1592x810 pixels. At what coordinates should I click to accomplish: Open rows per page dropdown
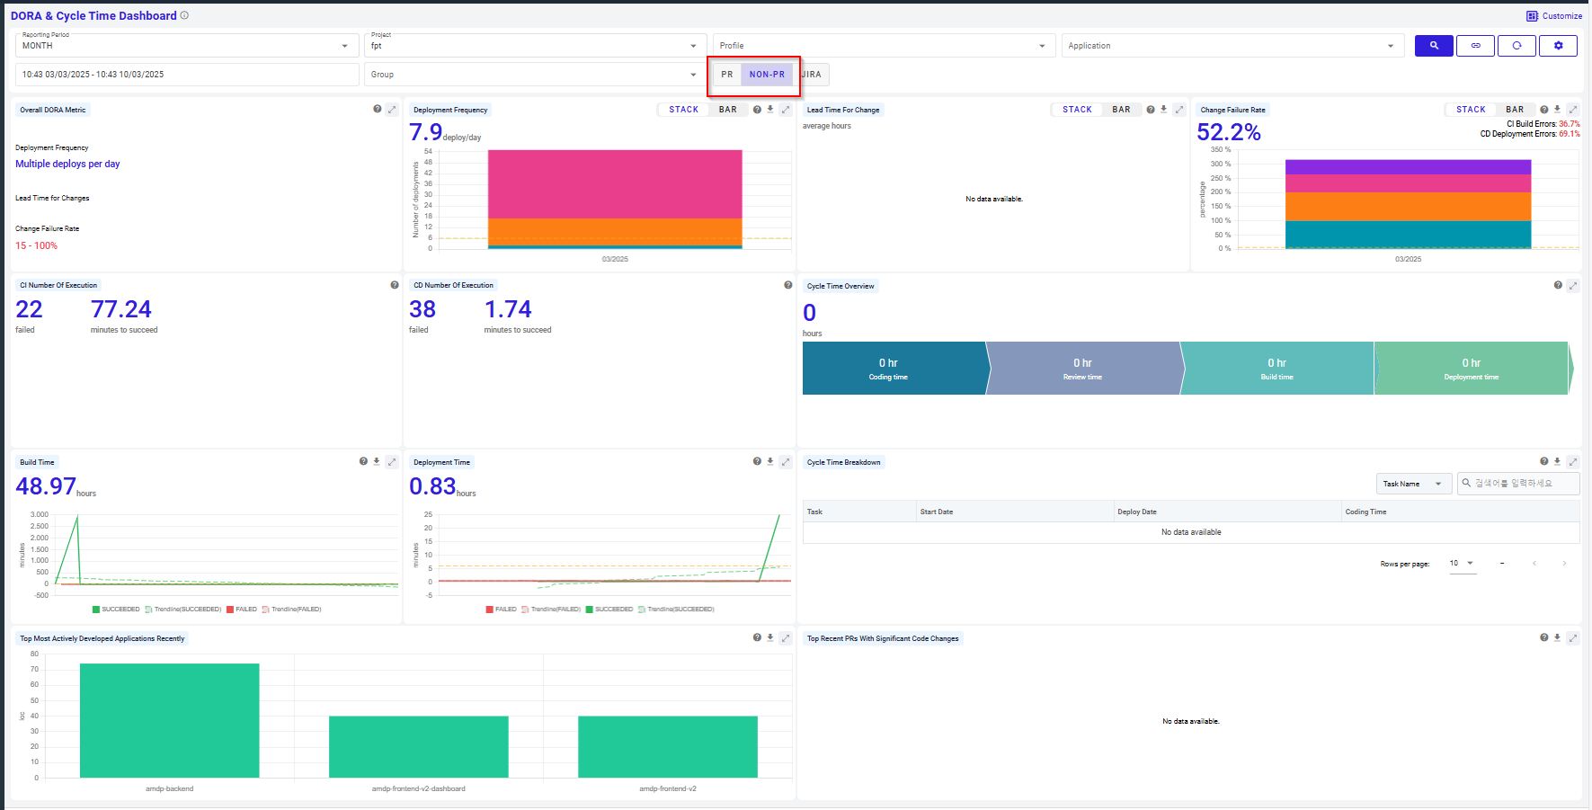[x=1463, y=564]
